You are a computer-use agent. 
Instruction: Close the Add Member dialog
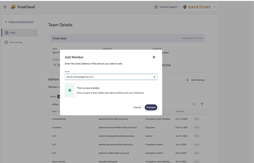[154, 57]
